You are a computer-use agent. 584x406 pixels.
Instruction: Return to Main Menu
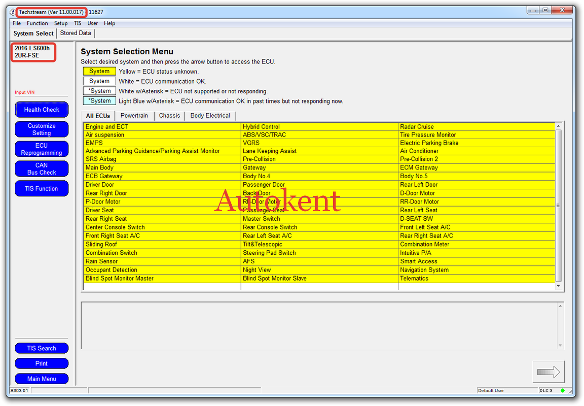coord(42,379)
